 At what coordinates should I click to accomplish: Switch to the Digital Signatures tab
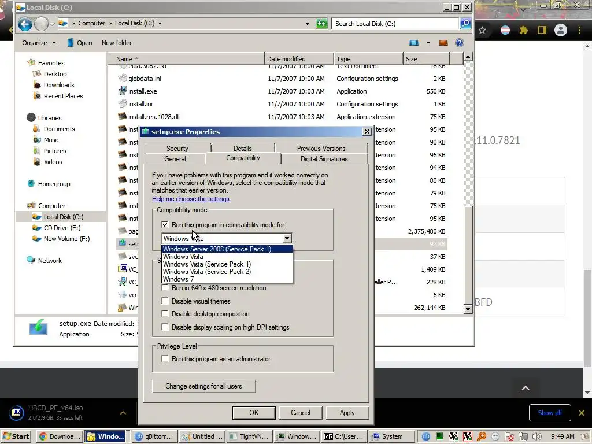pyautogui.click(x=324, y=159)
